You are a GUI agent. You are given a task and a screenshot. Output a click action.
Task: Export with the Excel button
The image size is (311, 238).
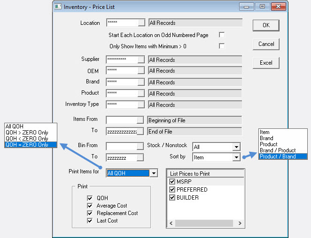coord(266,63)
